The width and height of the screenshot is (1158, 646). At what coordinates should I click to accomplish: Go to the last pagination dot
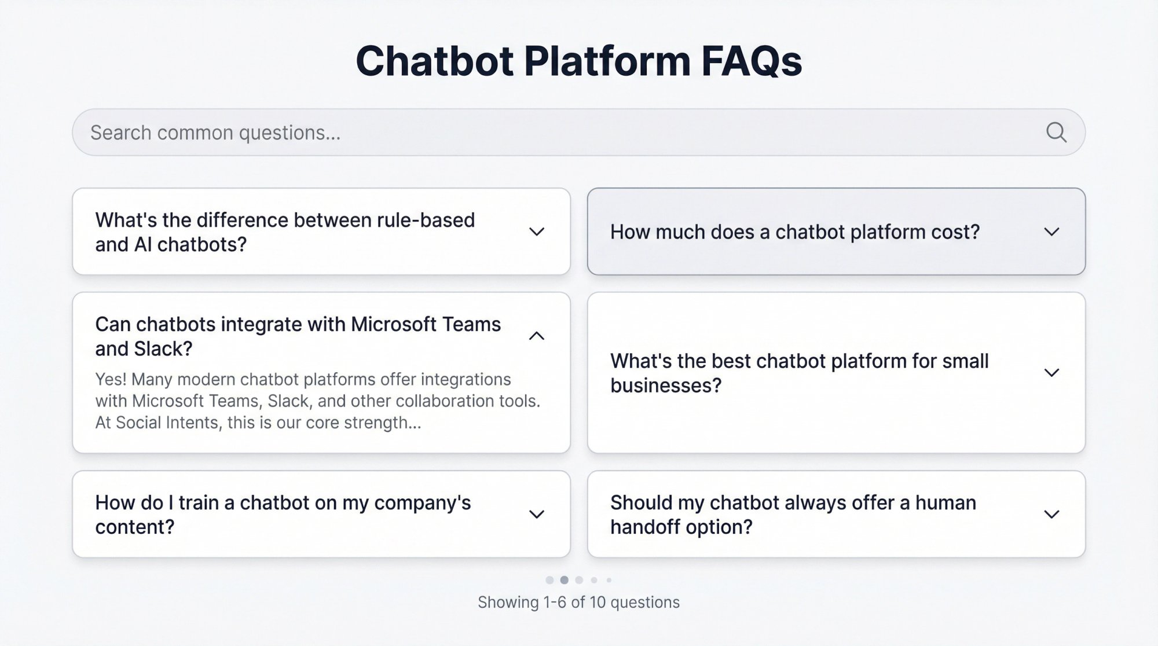click(x=609, y=579)
